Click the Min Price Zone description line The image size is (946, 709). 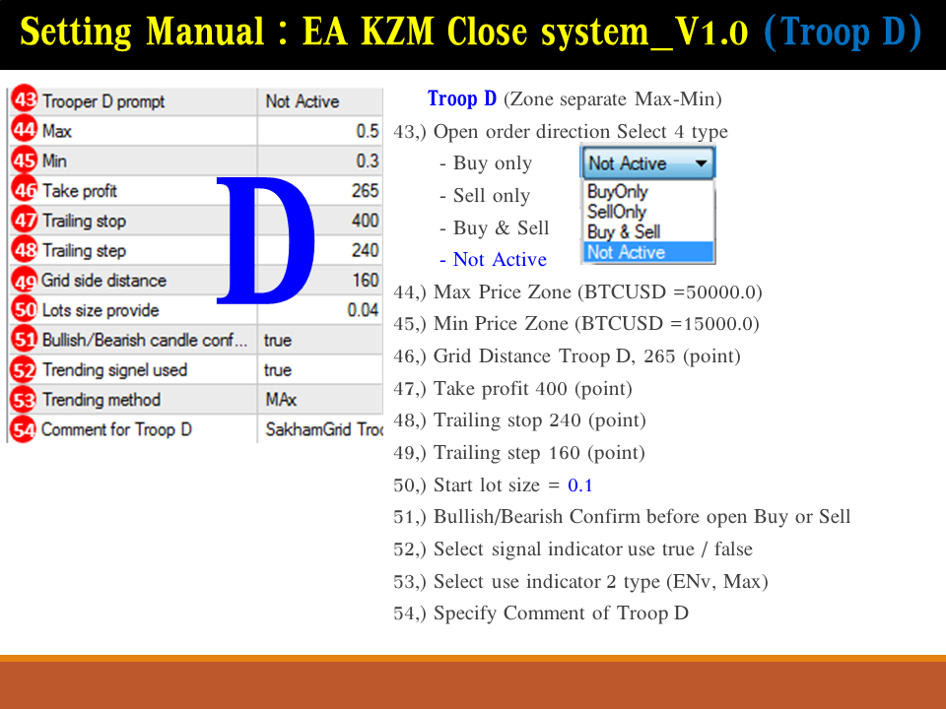576,324
